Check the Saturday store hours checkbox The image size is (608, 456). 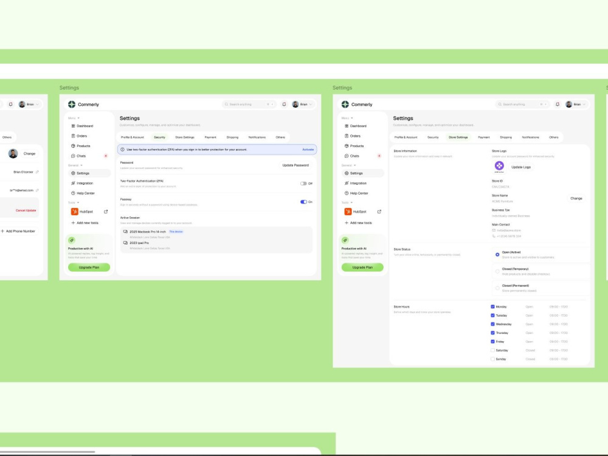click(x=493, y=350)
